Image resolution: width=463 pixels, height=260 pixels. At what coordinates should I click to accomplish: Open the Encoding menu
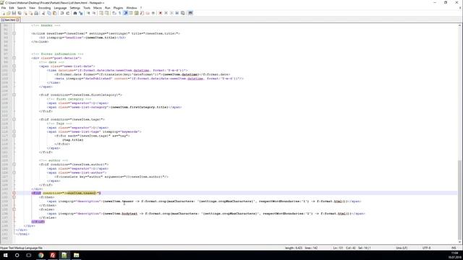44,8
